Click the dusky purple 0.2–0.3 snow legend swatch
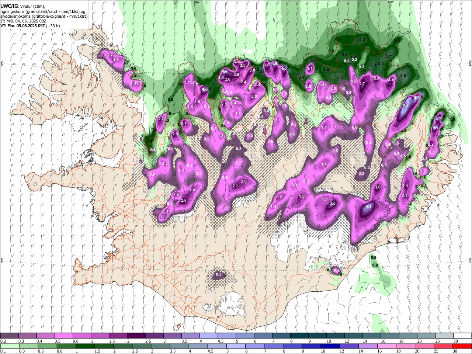The width and height of the screenshot is (472, 354). click(9, 336)
